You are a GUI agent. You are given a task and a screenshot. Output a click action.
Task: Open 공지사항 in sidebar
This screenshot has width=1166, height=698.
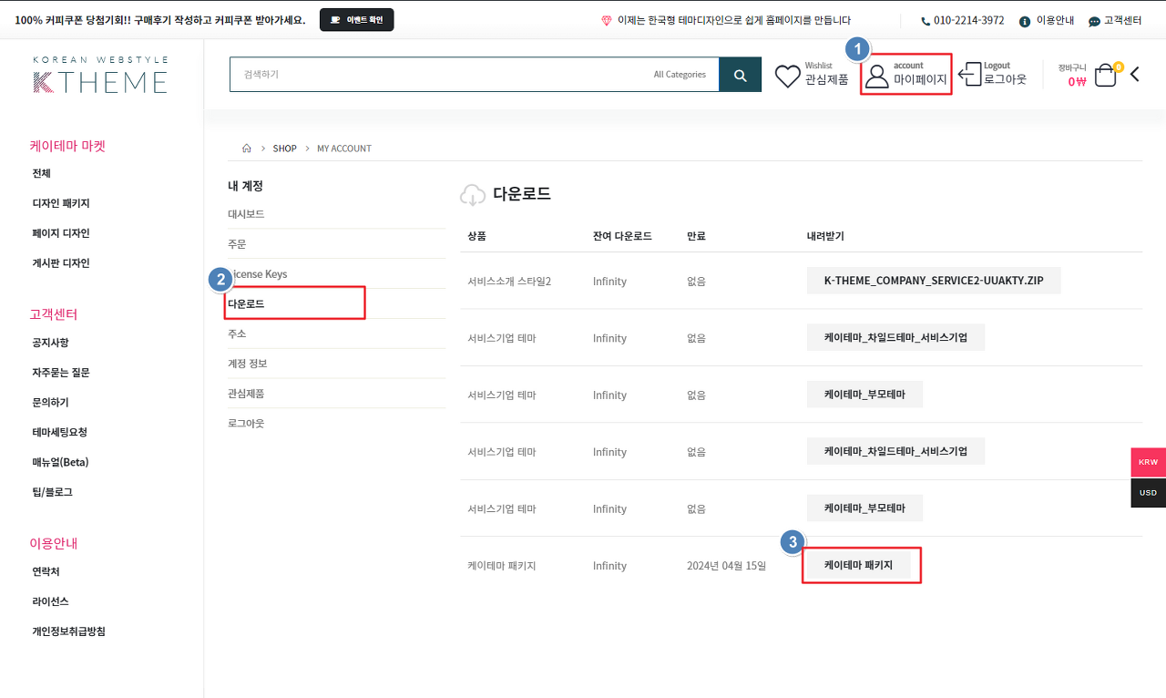pos(50,343)
